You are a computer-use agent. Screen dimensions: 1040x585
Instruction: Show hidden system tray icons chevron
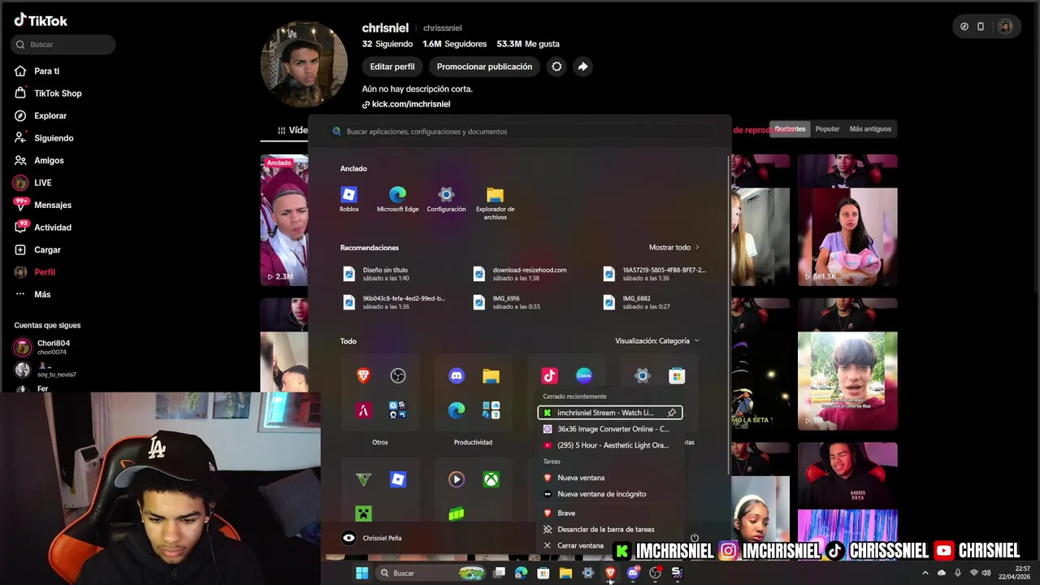click(x=925, y=573)
